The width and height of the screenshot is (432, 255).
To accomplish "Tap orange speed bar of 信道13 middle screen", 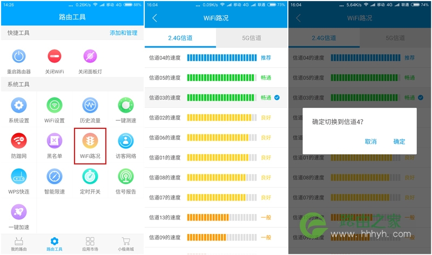I will pyautogui.click(x=222, y=217).
